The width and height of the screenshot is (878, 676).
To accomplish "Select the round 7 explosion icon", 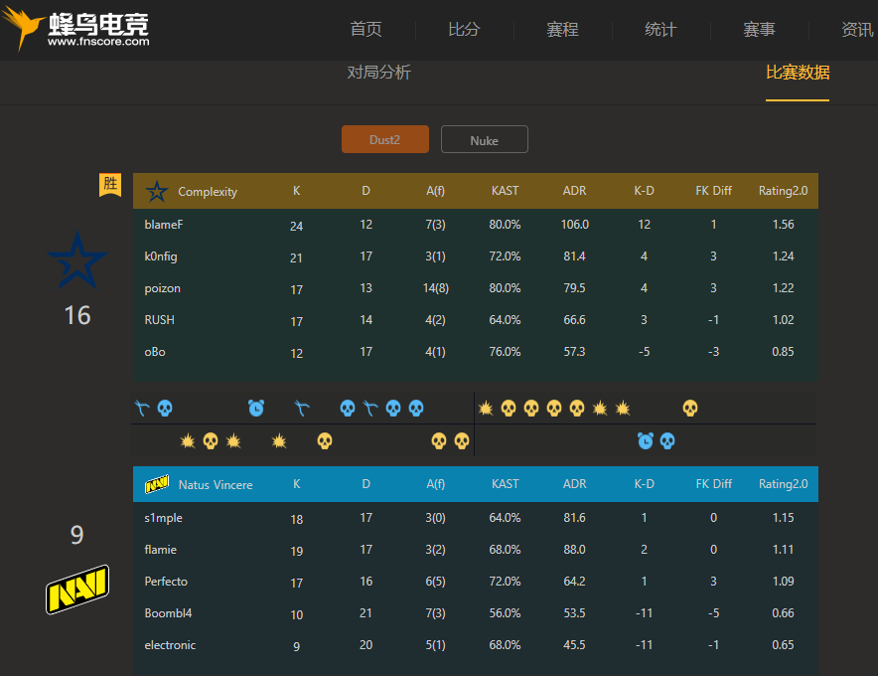I will click(x=279, y=441).
